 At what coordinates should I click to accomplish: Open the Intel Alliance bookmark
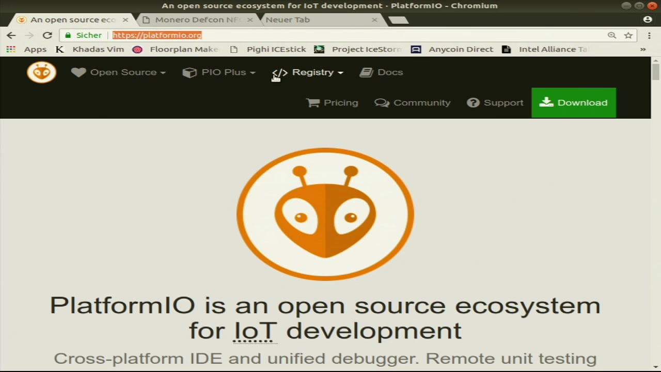click(x=545, y=49)
